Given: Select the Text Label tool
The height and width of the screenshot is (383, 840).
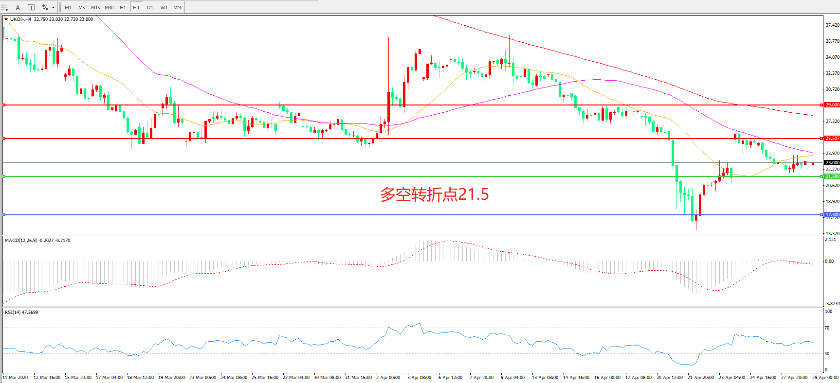Looking at the screenshot, I should [x=32, y=7].
